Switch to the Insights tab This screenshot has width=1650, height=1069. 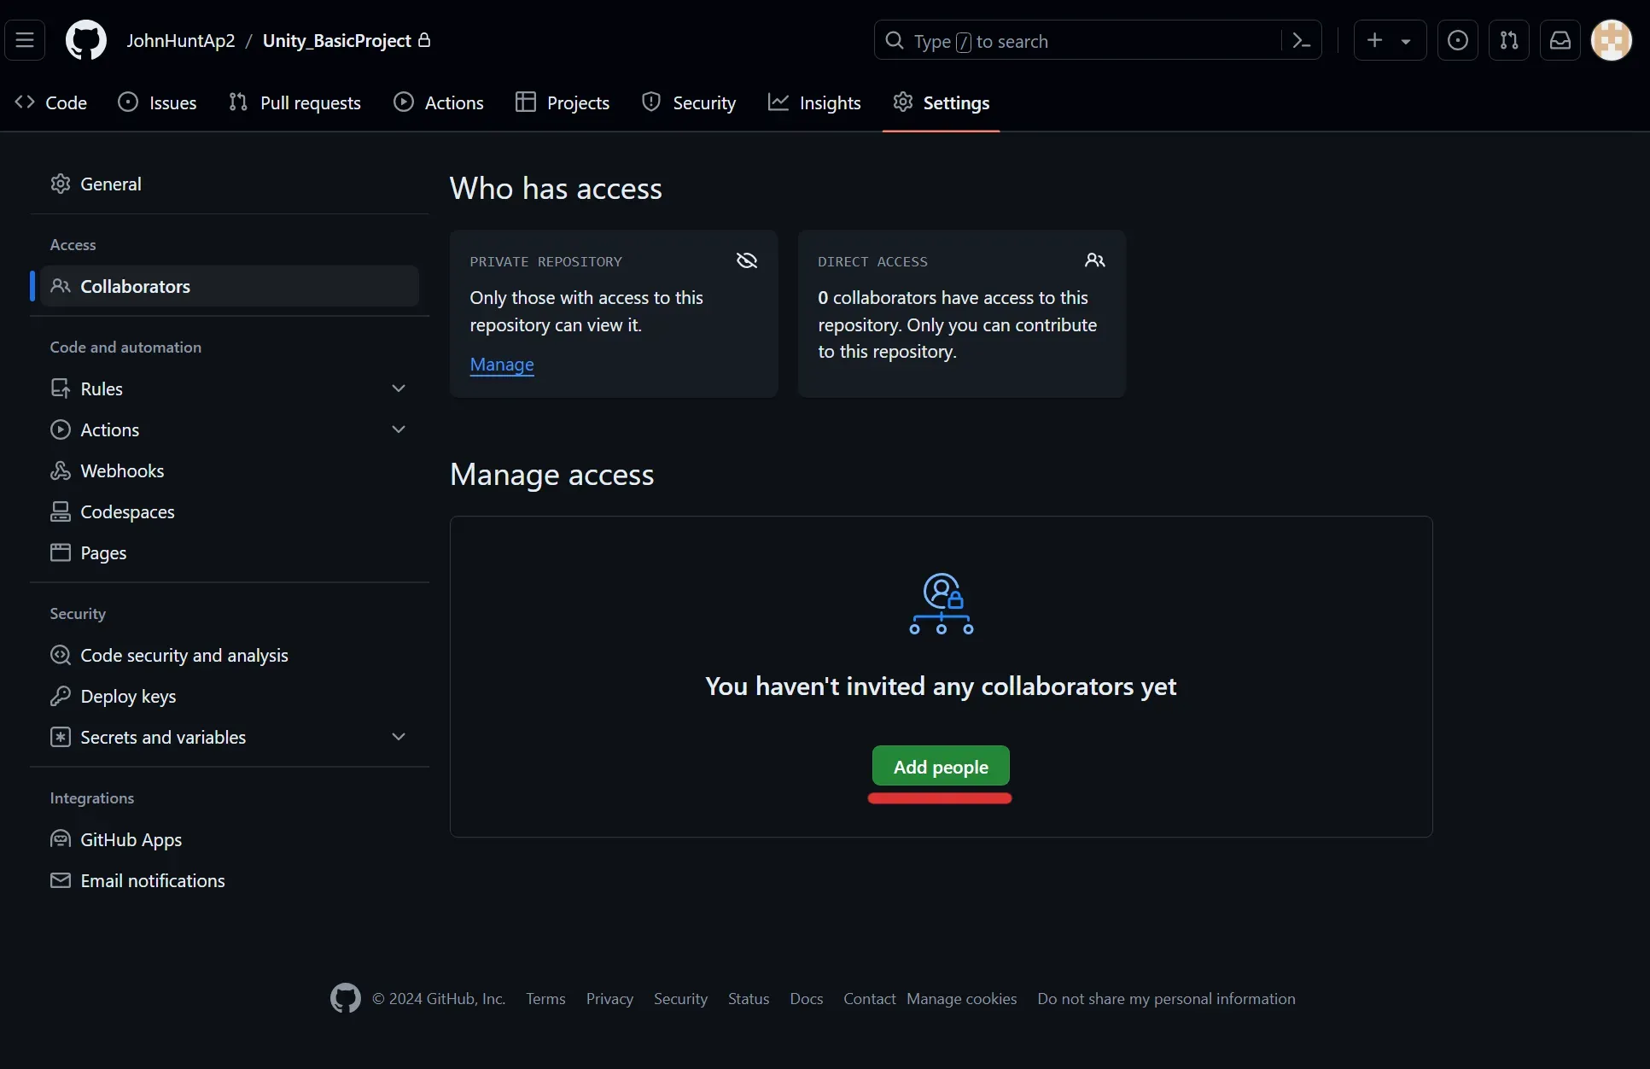(815, 102)
